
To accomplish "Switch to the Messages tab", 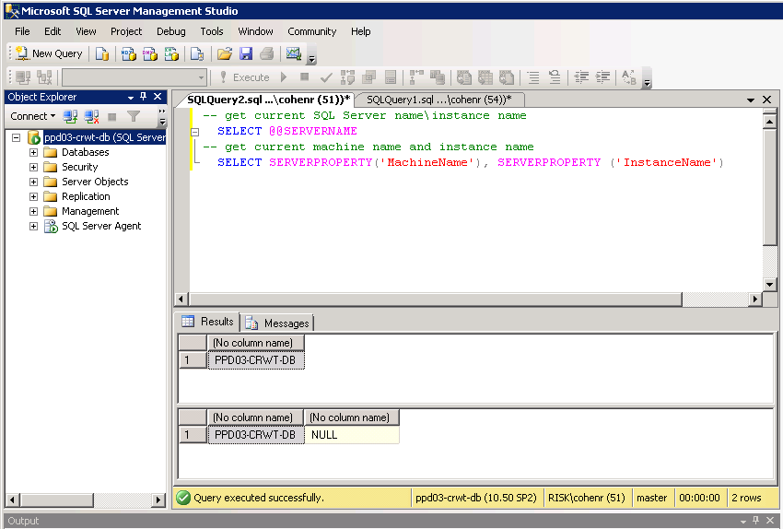I will click(x=278, y=323).
